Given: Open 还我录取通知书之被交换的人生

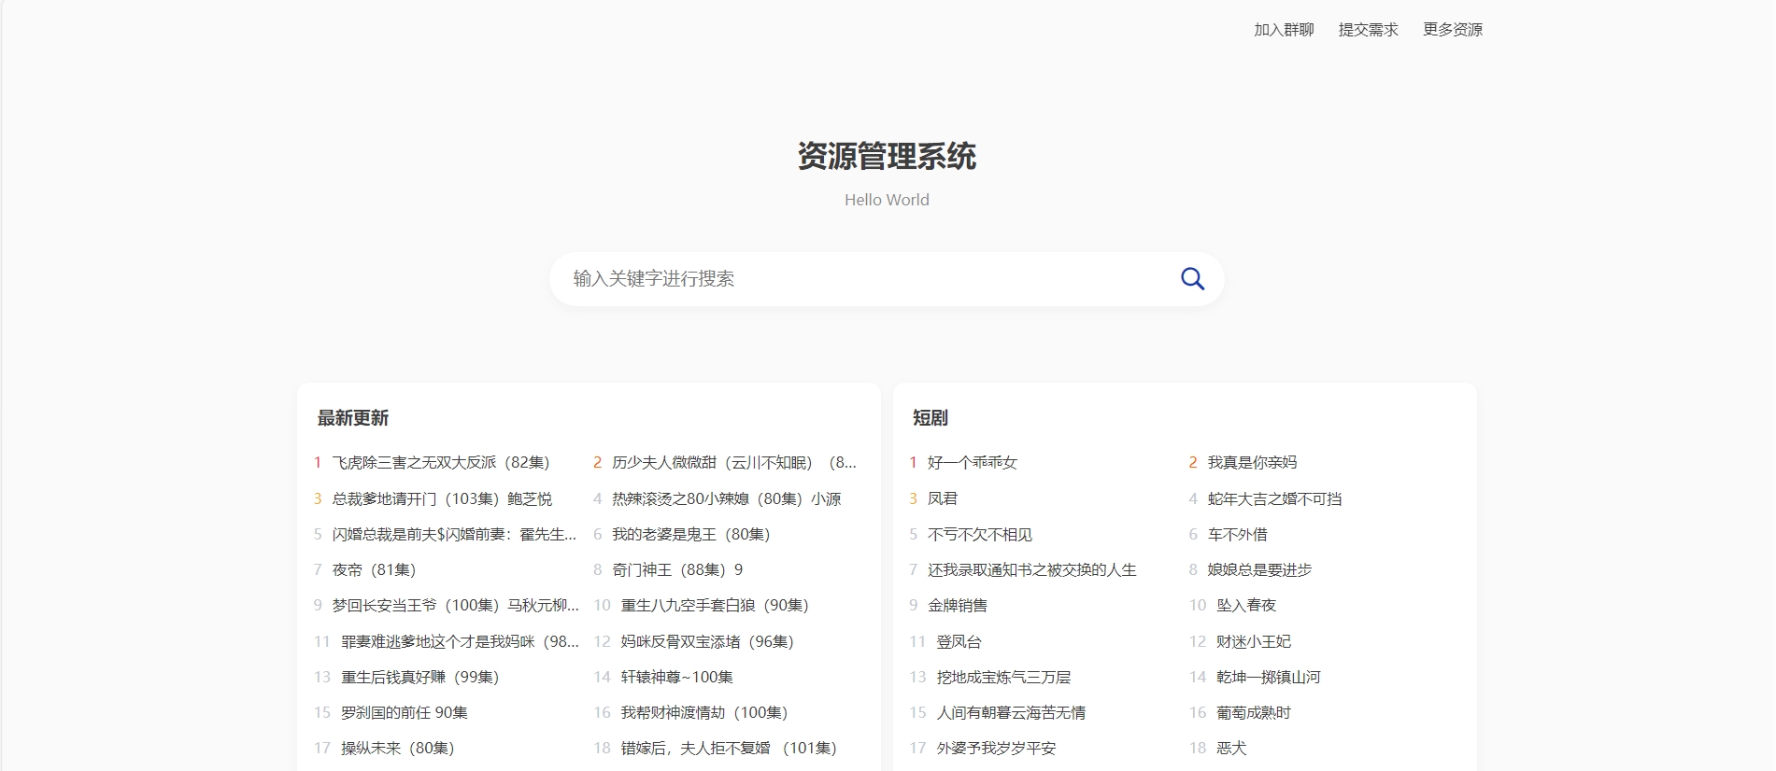Looking at the screenshot, I should pos(1032,569).
